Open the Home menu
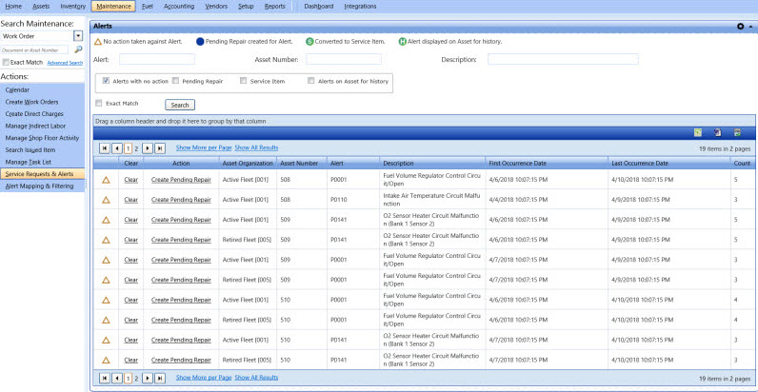The image size is (758, 392). [x=13, y=7]
